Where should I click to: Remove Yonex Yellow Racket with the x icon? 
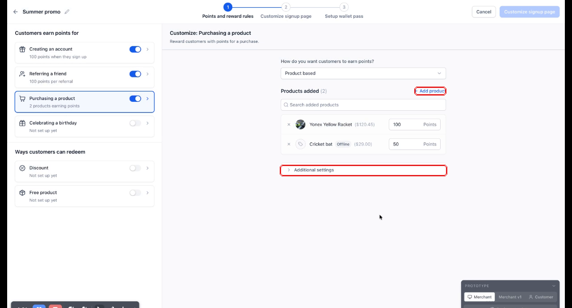coord(289,125)
